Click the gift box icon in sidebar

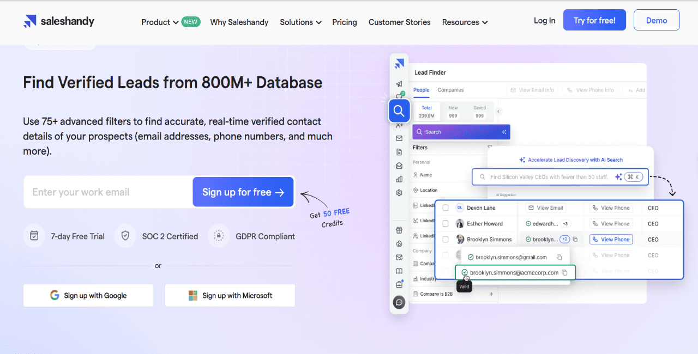399,230
